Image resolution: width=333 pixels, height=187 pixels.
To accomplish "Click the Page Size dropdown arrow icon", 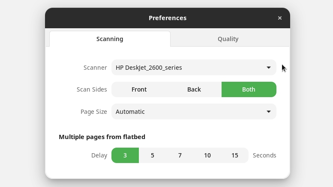I will 269,112.
